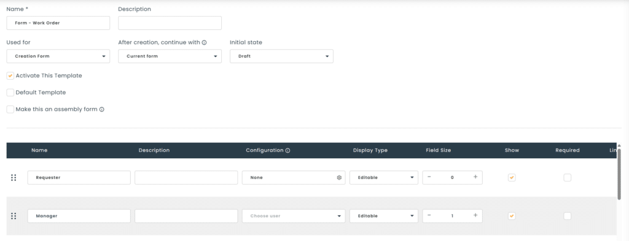Click the info icon beside Configuration column header

pos(287,150)
